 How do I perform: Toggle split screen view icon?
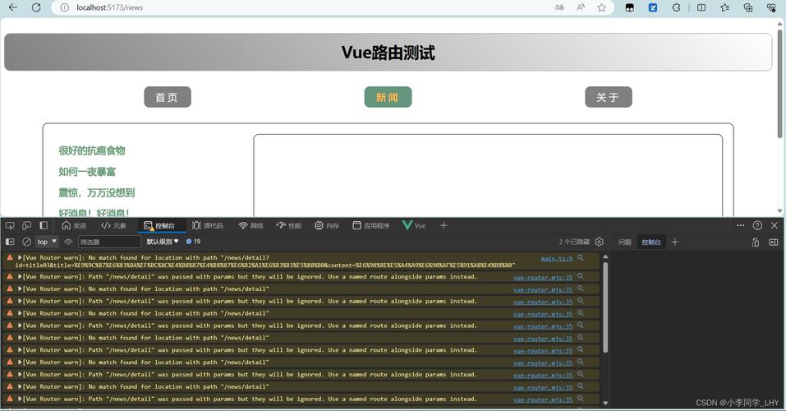701,7
